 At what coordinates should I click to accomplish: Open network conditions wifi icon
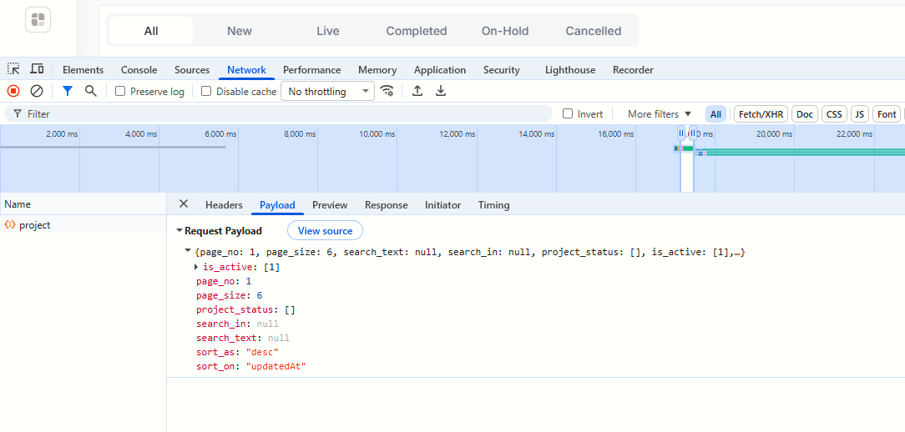point(388,91)
